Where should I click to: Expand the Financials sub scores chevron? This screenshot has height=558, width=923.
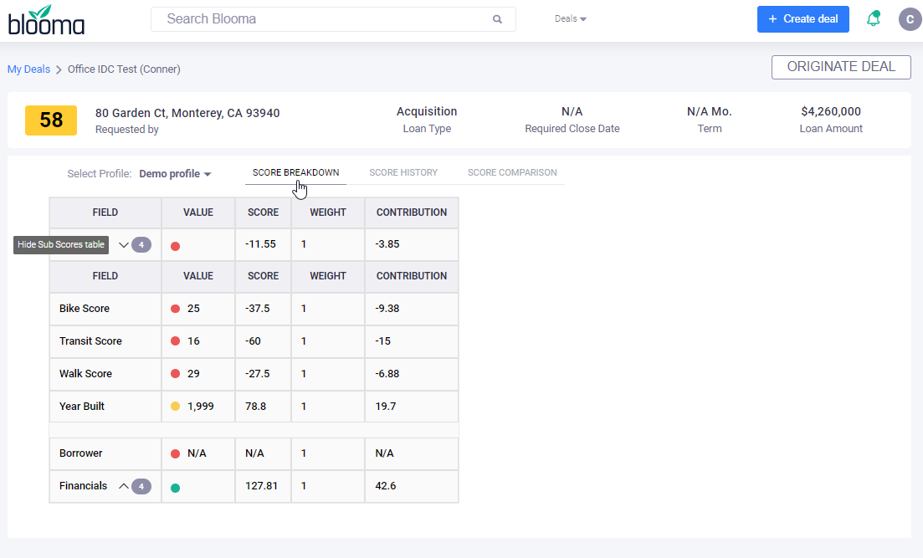(124, 486)
